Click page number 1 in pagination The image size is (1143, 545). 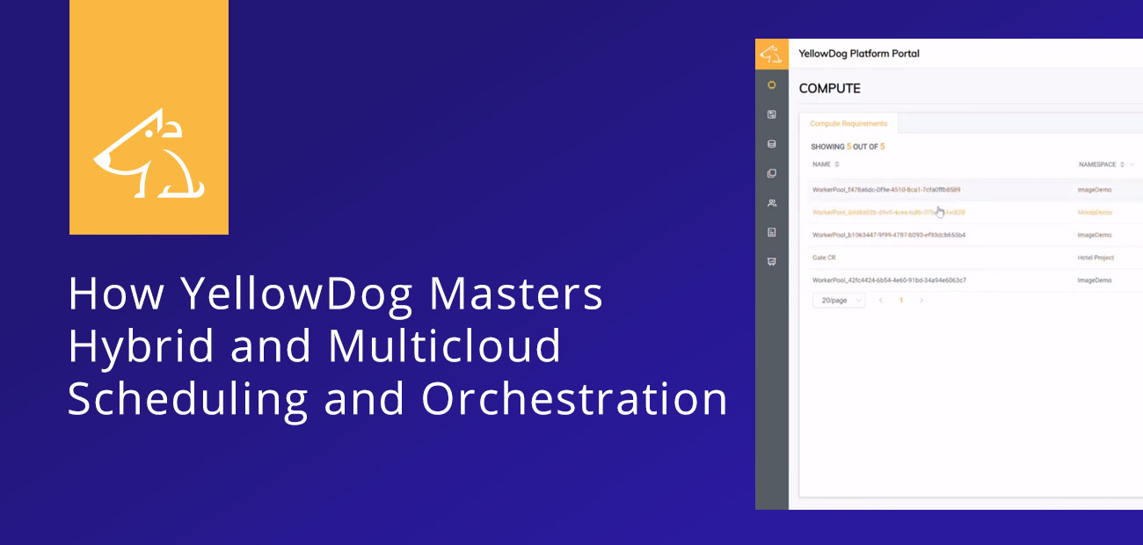(x=901, y=301)
